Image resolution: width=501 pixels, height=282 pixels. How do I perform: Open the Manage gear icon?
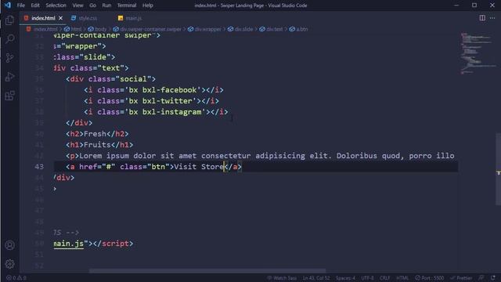click(9, 264)
